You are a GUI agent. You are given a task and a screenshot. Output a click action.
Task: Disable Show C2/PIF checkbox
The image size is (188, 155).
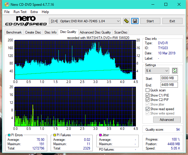point(147,100)
